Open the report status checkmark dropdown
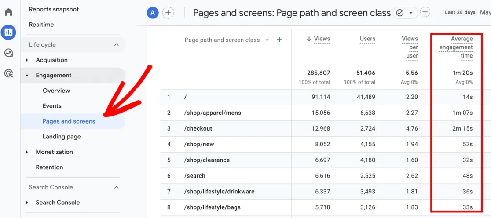 (x=405, y=13)
